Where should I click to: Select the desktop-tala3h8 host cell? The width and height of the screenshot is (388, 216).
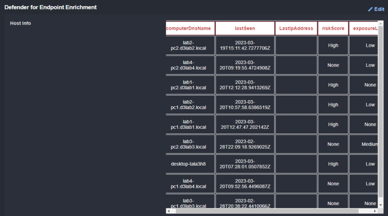190,164
